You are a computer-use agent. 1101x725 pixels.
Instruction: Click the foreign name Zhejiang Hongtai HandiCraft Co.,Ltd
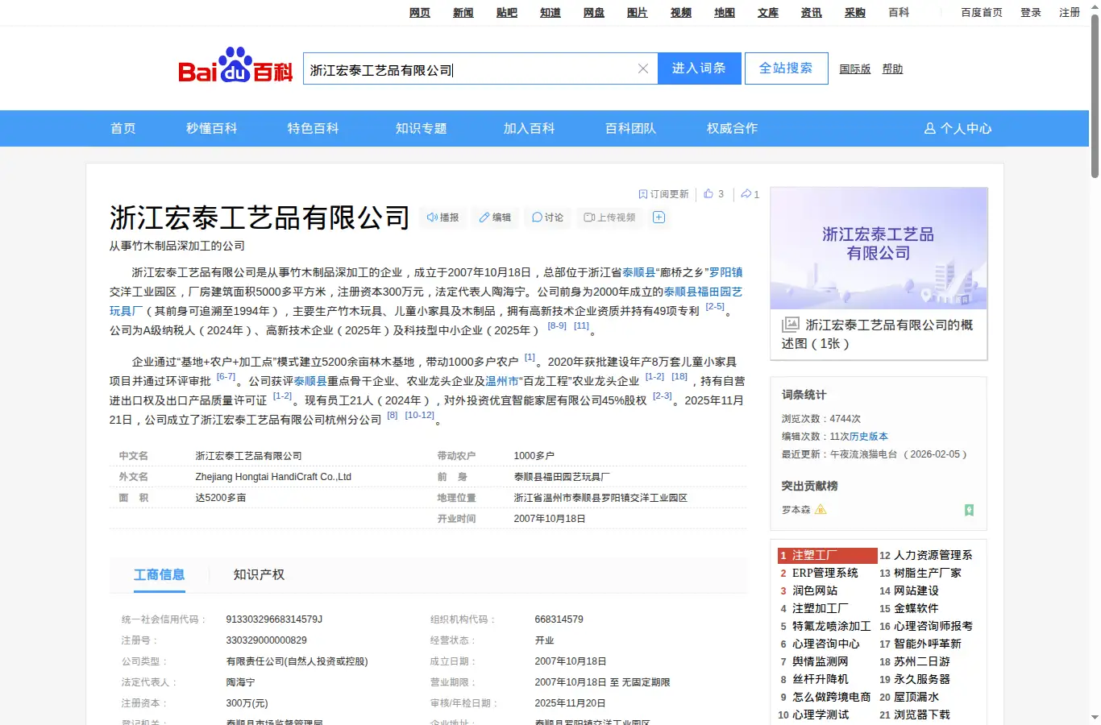pos(273,477)
